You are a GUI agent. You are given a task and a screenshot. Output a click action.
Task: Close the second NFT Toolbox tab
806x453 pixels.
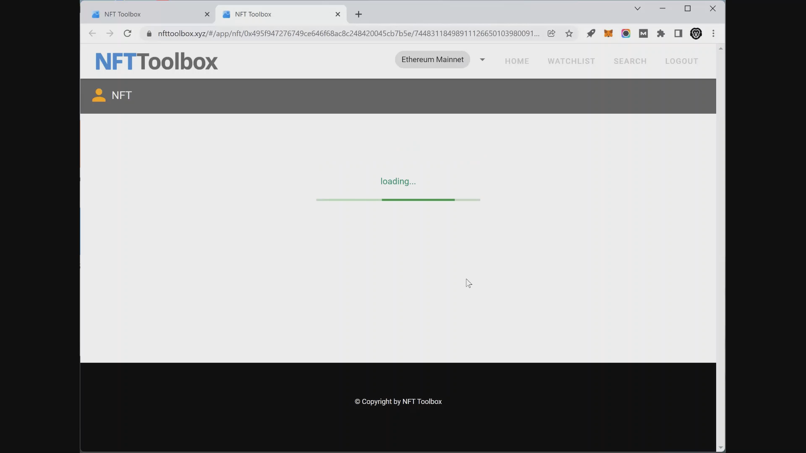pos(338,14)
